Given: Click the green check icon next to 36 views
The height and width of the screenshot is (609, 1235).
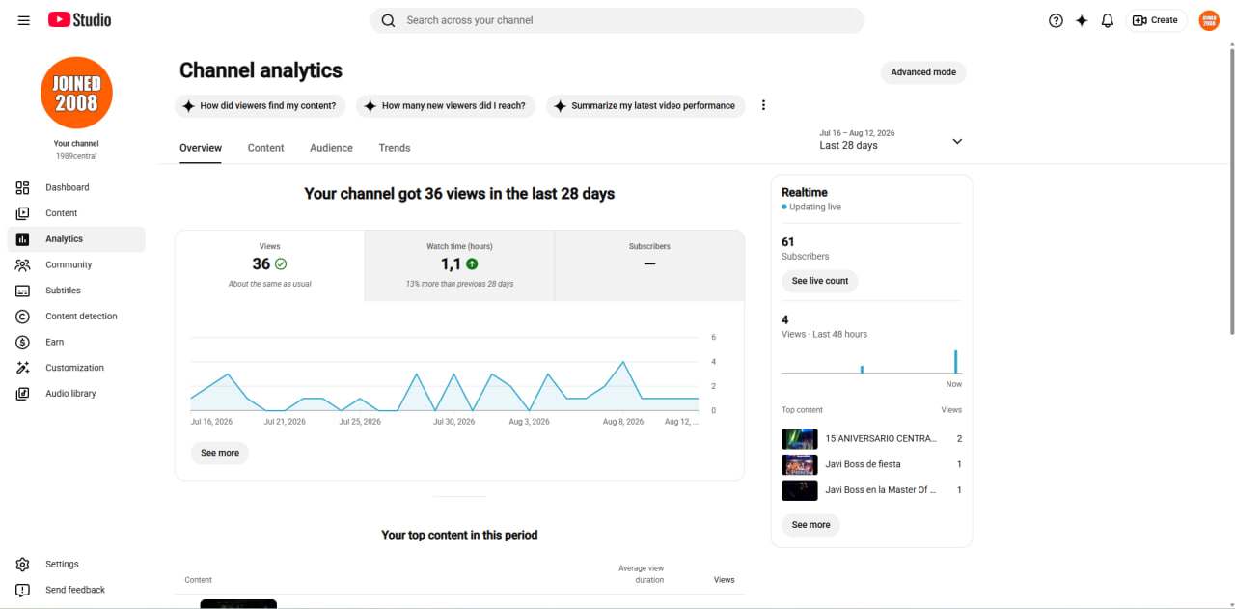Looking at the screenshot, I should pos(281,263).
